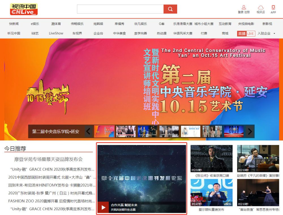Image resolution: width=283 pixels, height=215 pixels.
Task: Select the LiveShow navigation item
Action: [x=56, y=33]
